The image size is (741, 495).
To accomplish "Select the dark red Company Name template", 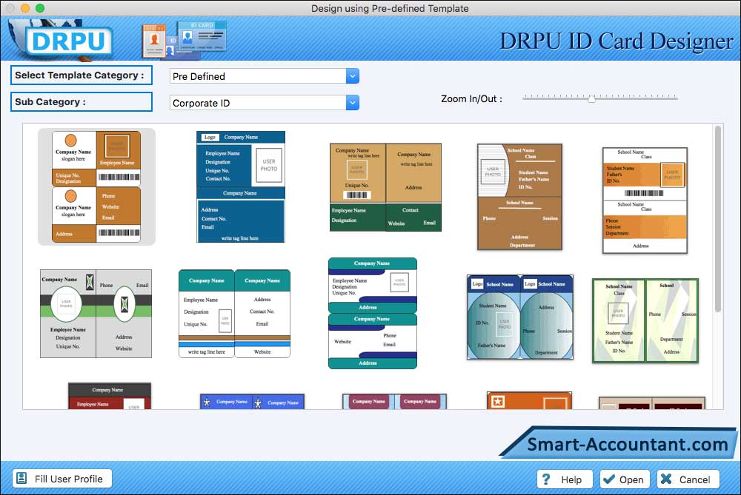I will (x=110, y=396).
